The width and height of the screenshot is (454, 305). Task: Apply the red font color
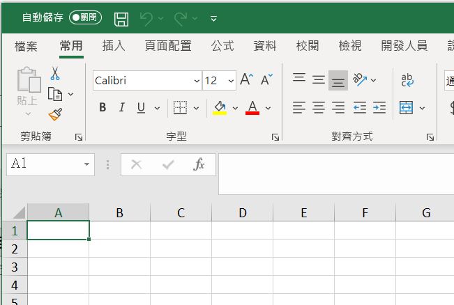(x=252, y=108)
